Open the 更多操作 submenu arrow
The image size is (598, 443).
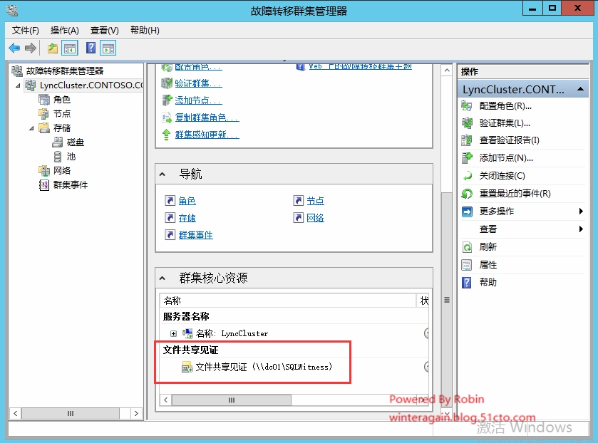[x=581, y=212]
